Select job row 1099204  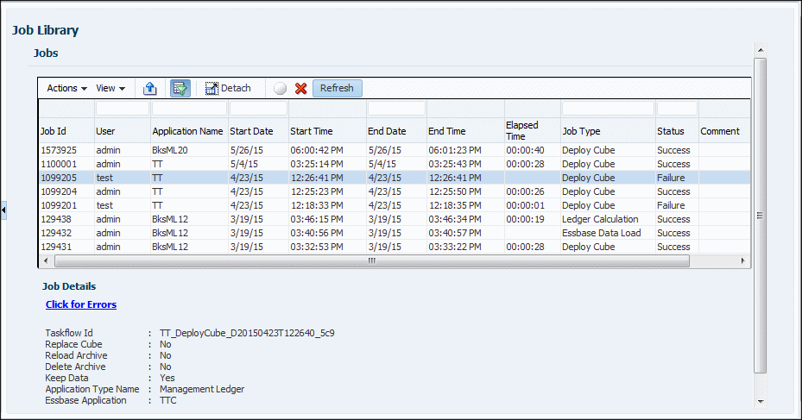pos(395,191)
